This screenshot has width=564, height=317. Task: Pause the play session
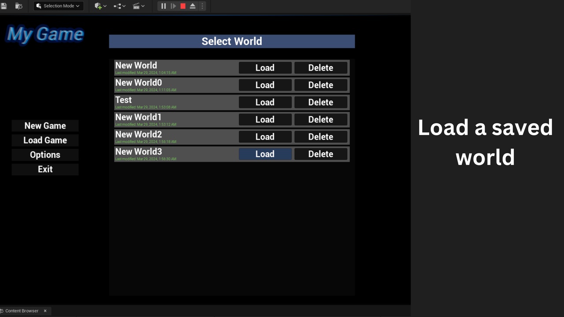[x=163, y=6]
